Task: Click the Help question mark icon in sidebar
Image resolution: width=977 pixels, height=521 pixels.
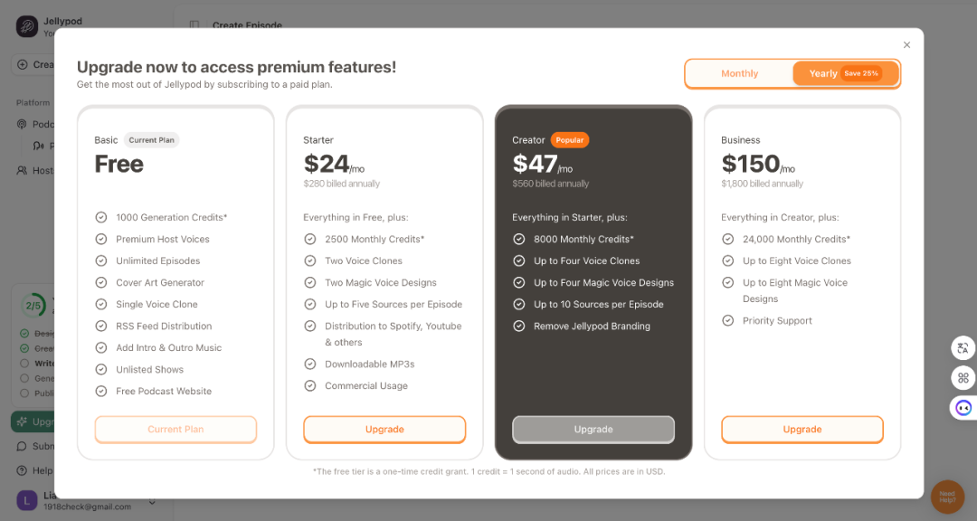Action: pos(22,470)
